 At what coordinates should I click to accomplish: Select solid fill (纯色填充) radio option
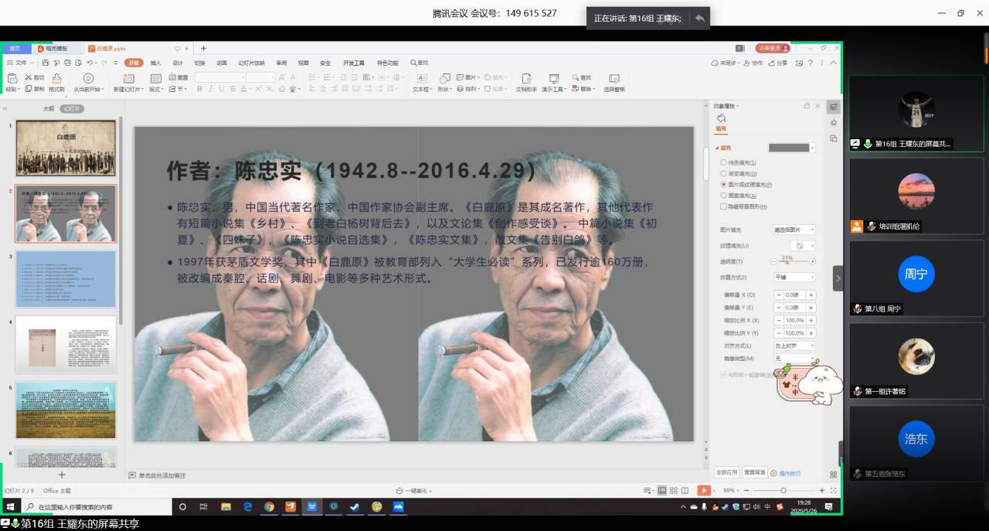click(x=723, y=163)
